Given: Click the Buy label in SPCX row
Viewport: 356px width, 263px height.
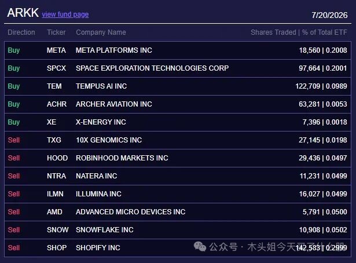Looking at the screenshot, I should [x=14, y=68].
